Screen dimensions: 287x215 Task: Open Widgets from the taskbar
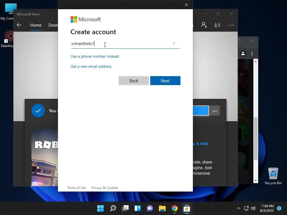[137, 208]
